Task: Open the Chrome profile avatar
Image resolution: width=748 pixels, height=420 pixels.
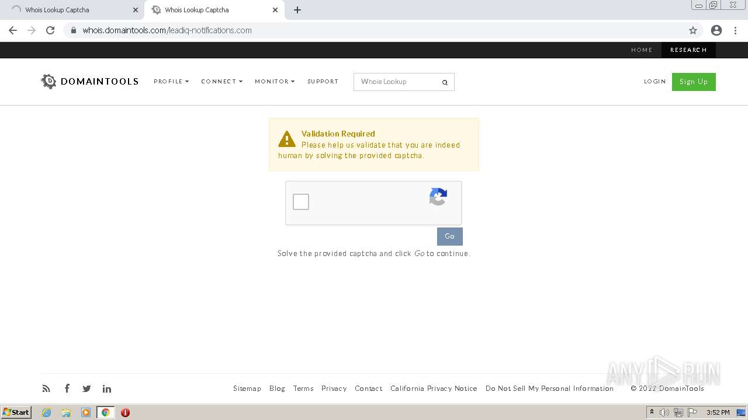Action: [716, 30]
